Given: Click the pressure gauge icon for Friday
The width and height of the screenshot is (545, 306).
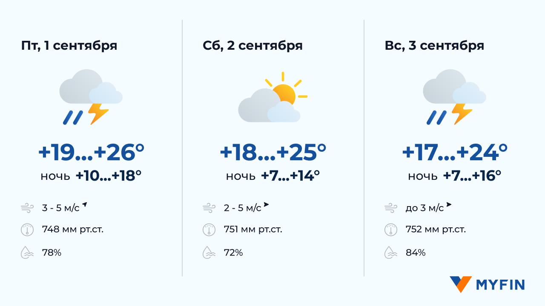Looking at the screenshot, I should [x=27, y=230].
